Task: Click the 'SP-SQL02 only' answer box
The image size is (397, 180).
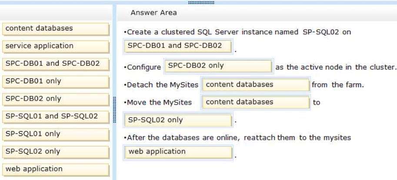Action: 178,121
